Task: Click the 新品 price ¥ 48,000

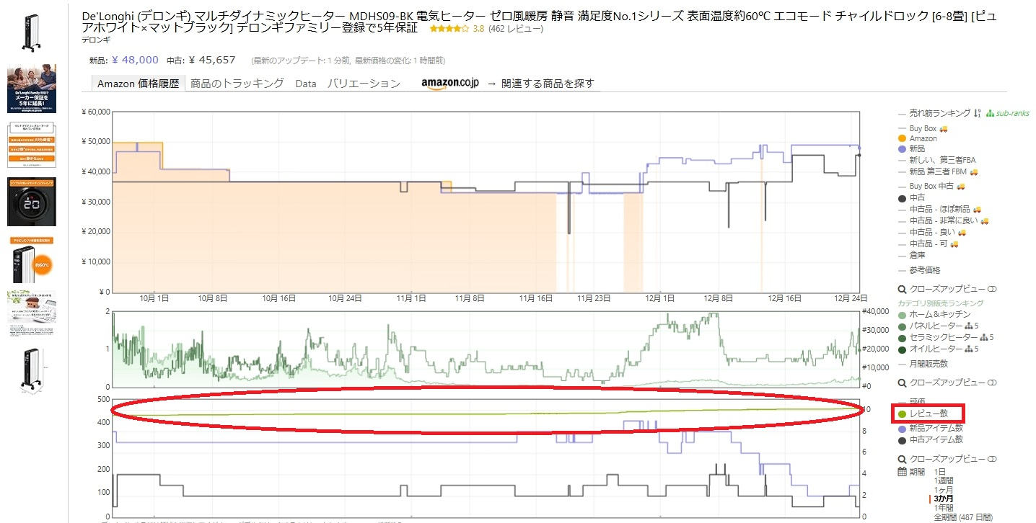Action: click(135, 60)
